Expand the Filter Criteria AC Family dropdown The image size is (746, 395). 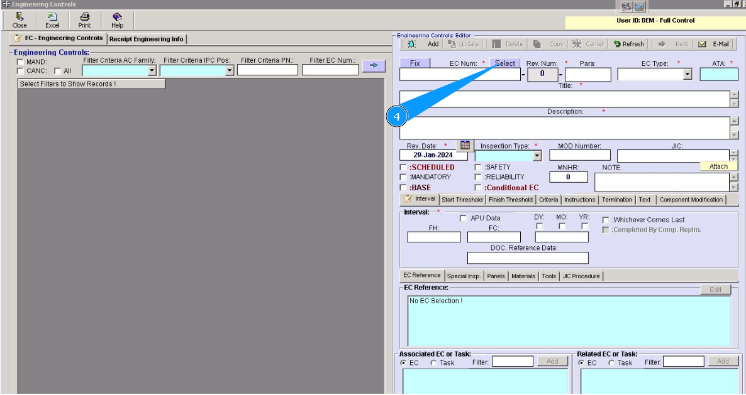coord(152,71)
